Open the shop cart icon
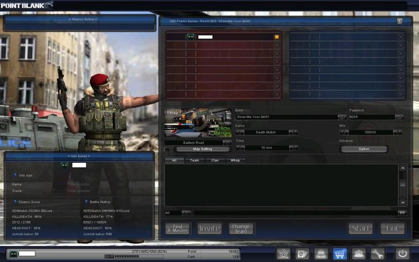The width and height of the screenshot is (419, 262). (340, 253)
